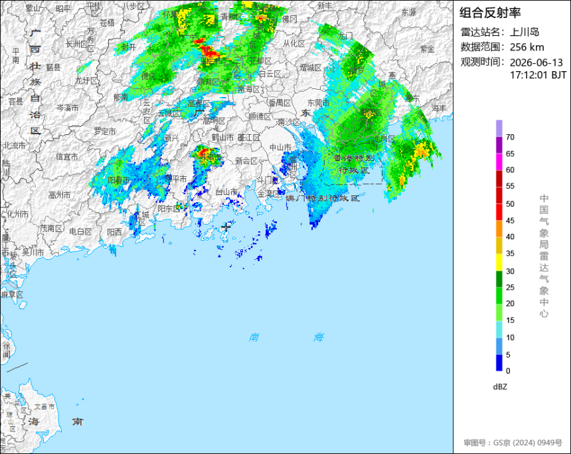This screenshot has height=454, width=571.
Task: Click the 高州市 map label
Action: click(x=59, y=195)
